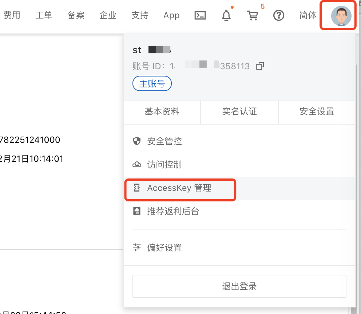
Task: Copy the account ID using copy icon
Action: 260,66
